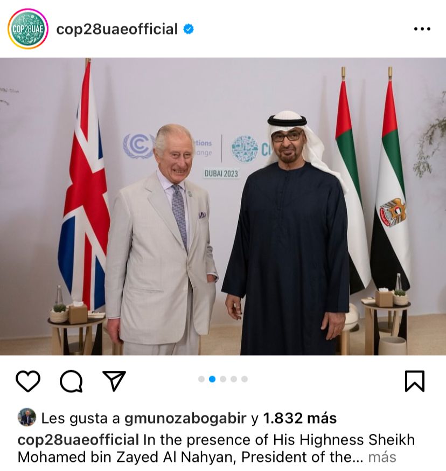Tap the heart like icon

tap(27, 381)
